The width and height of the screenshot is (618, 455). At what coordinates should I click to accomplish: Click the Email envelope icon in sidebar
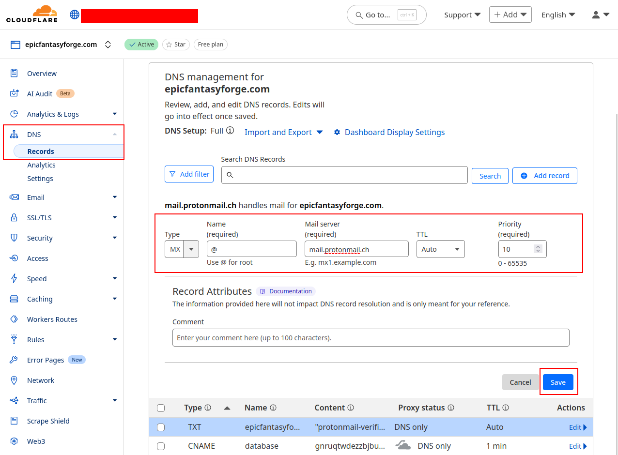click(x=14, y=197)
